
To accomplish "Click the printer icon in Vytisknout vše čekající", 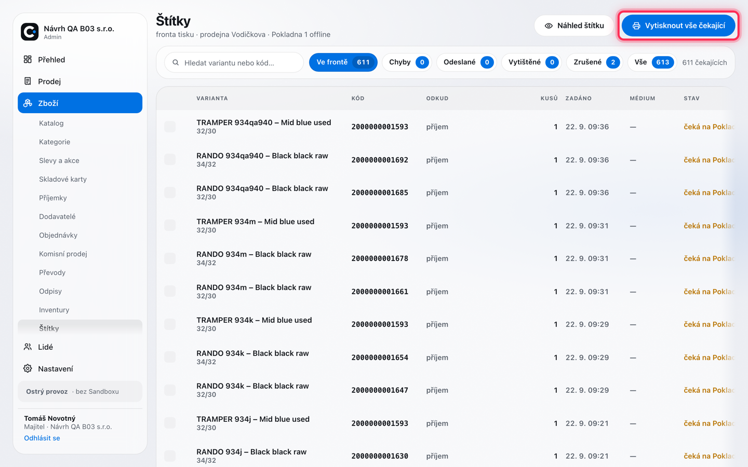I will 636,25.
